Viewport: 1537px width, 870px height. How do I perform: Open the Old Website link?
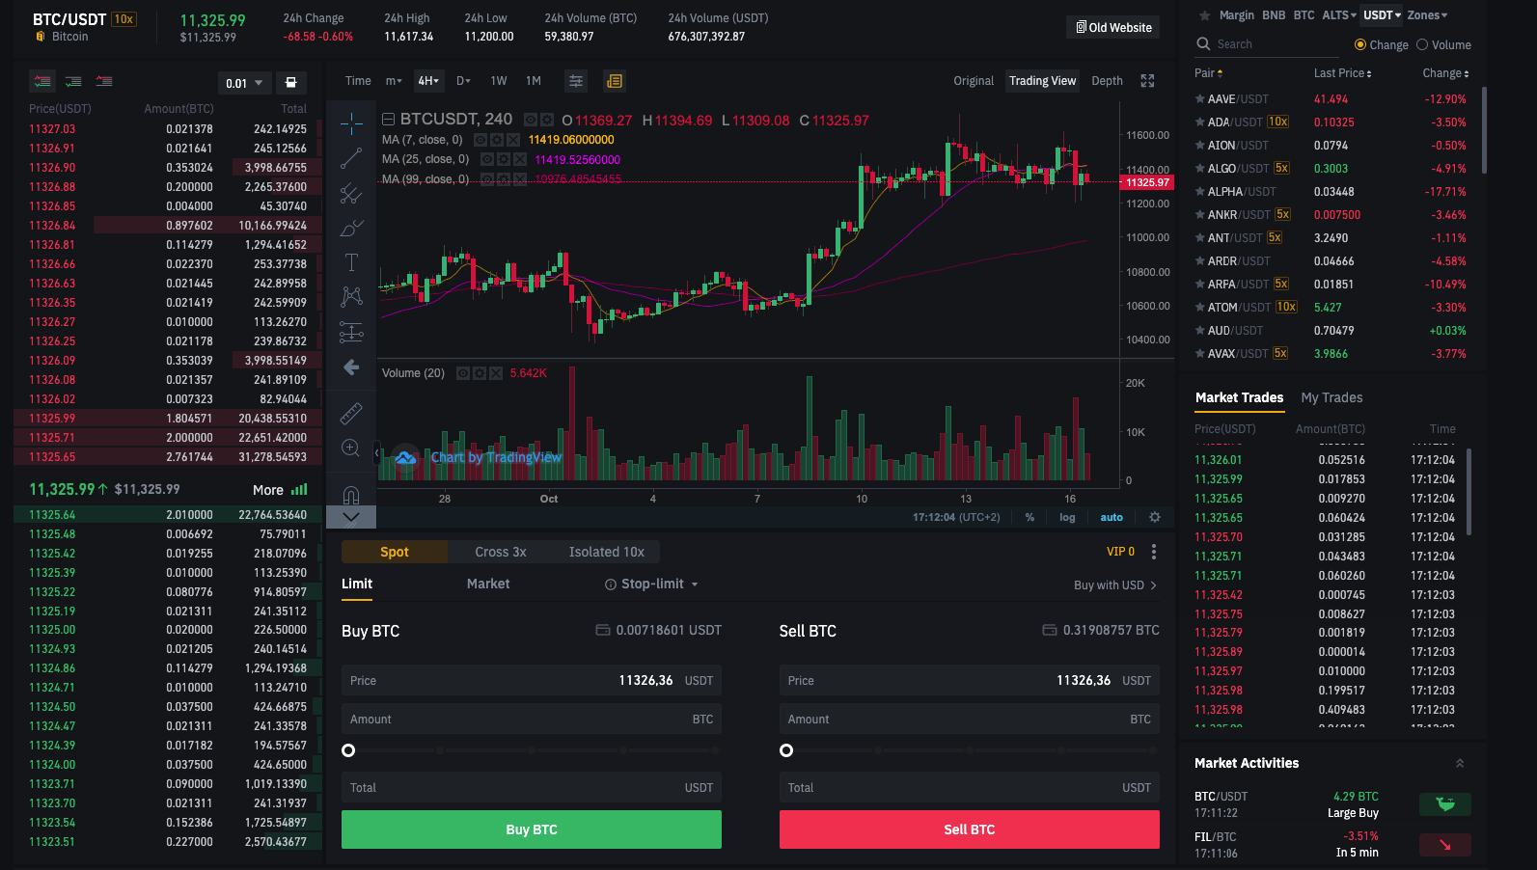coord(1113,27)
